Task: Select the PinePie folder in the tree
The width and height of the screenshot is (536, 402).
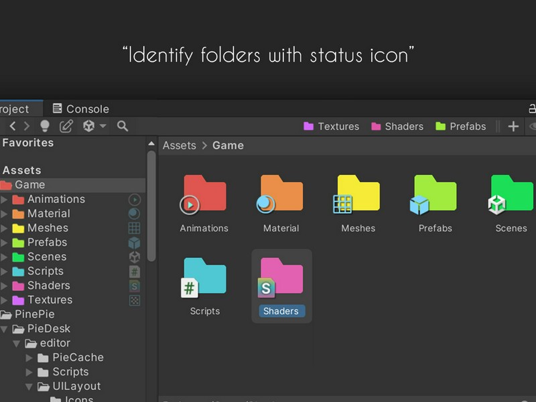Action: 27,314
